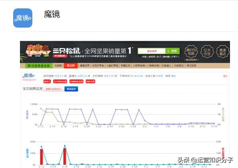Click the 松子 hot search link
The image size is (238, 168).
point(159,57)
